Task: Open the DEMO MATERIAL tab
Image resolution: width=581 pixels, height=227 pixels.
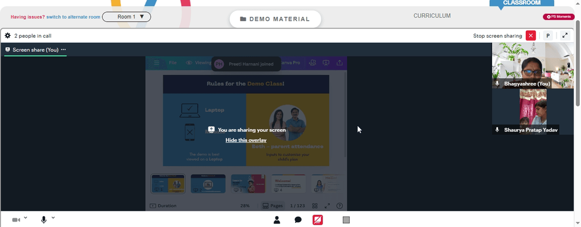Action: 275,19
